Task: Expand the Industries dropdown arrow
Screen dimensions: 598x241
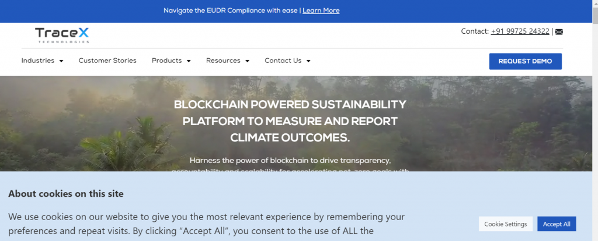Action: (61, 61)
